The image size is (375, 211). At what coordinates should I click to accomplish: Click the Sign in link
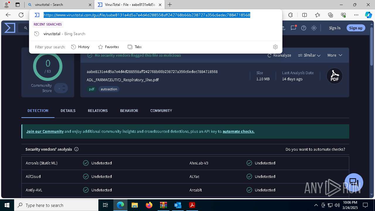click(x=335, y=28)
